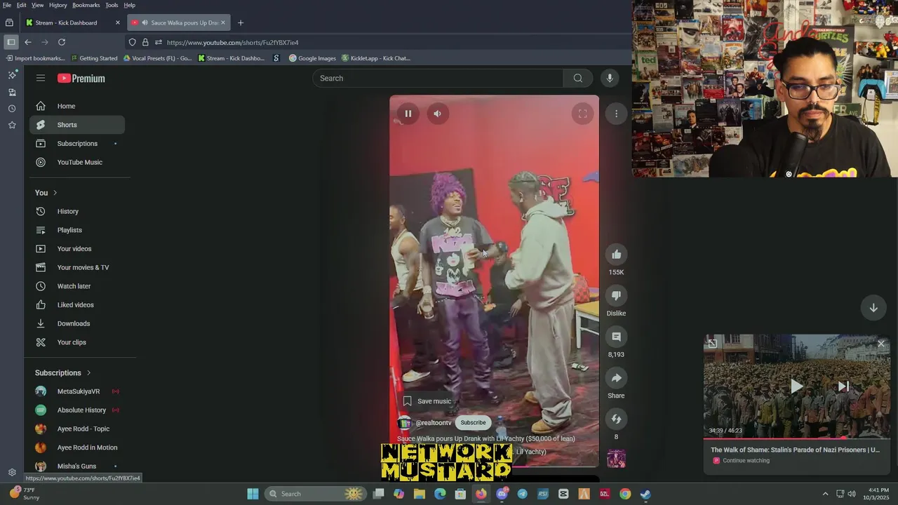Mute the Shorts video volume
The image size is (898, 505).
click(437, 114)
